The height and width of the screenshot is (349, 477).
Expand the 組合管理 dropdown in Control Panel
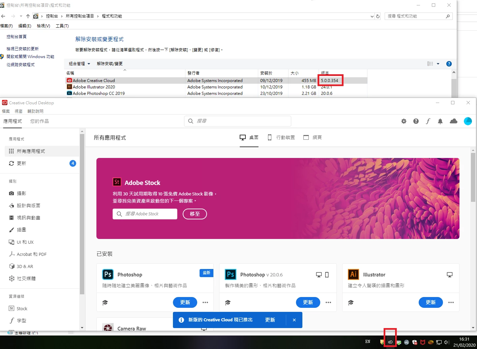80,64
